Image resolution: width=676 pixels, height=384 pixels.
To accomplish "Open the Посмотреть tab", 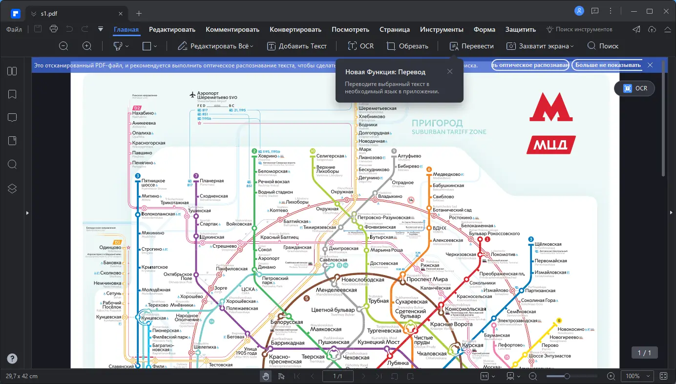I will coord(350,29).
